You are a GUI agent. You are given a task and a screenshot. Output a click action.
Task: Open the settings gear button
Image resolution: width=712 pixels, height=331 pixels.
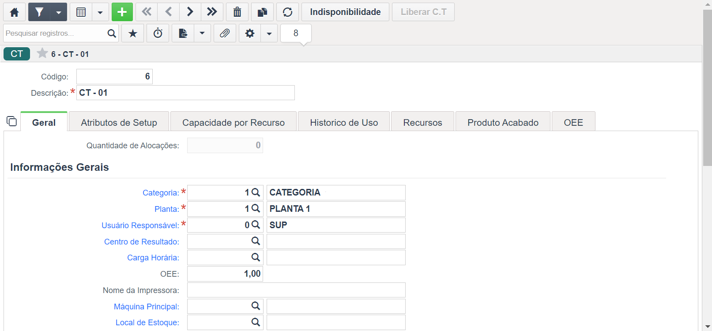pos(250,33)
